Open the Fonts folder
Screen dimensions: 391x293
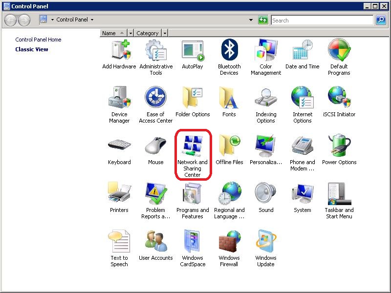click(x=229, y=102)
